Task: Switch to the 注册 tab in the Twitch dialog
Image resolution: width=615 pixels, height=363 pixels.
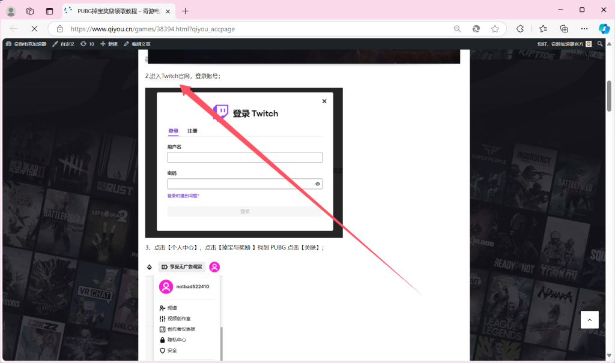Action: point(192,131)
